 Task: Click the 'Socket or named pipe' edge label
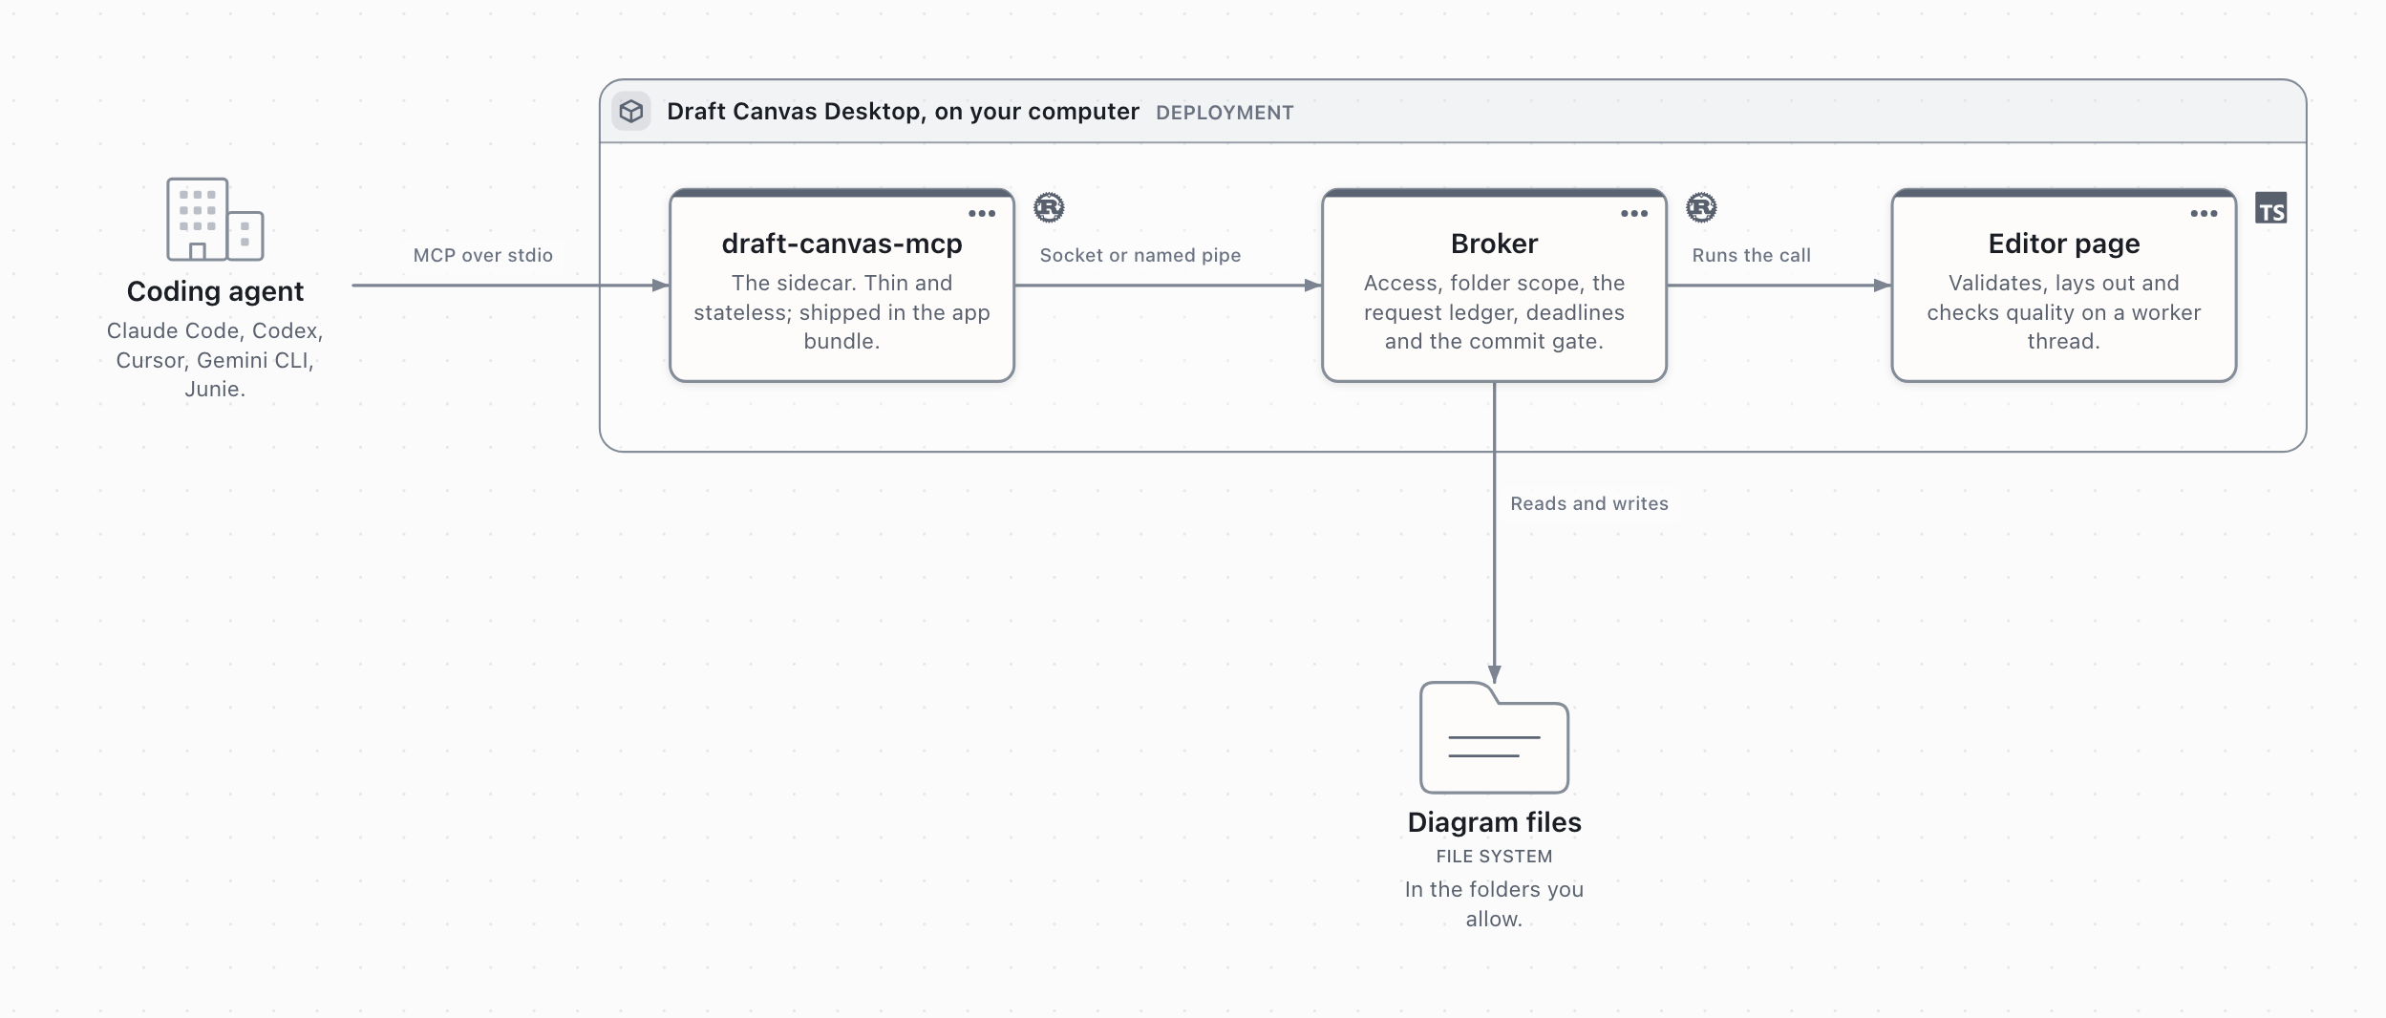[1140, 255]
